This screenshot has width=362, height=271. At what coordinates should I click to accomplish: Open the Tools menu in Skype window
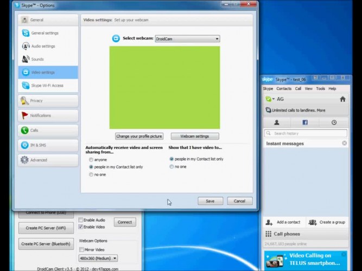[320, 88]
